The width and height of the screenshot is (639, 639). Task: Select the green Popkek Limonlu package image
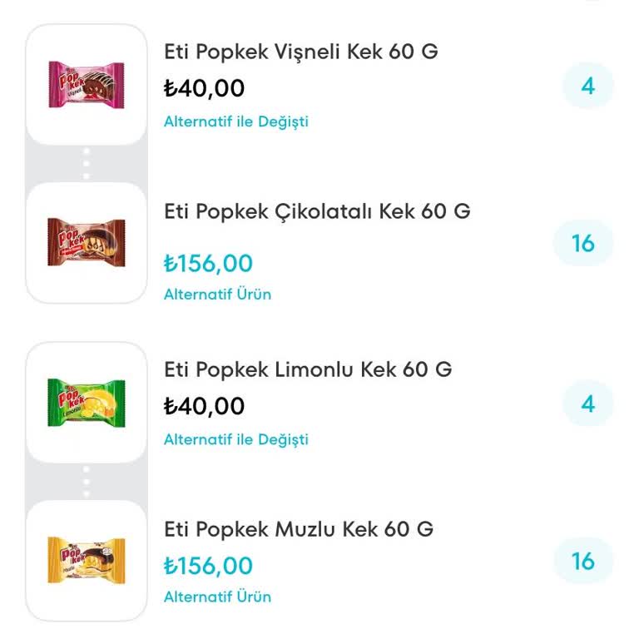[87, 403]
